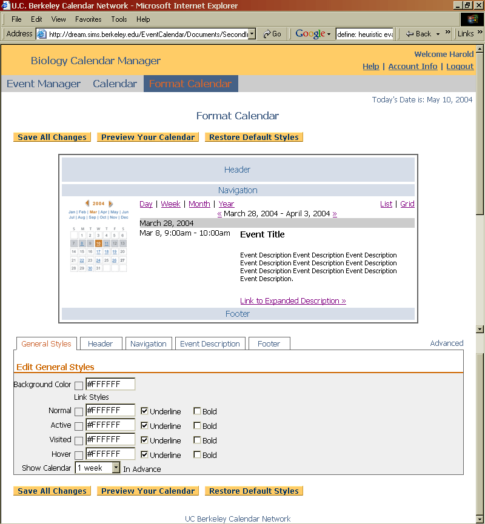The width and height of the screenshot is (485, 524).
Task: Click the next year arrow beside 2004
Action: (x=111, y=204)
